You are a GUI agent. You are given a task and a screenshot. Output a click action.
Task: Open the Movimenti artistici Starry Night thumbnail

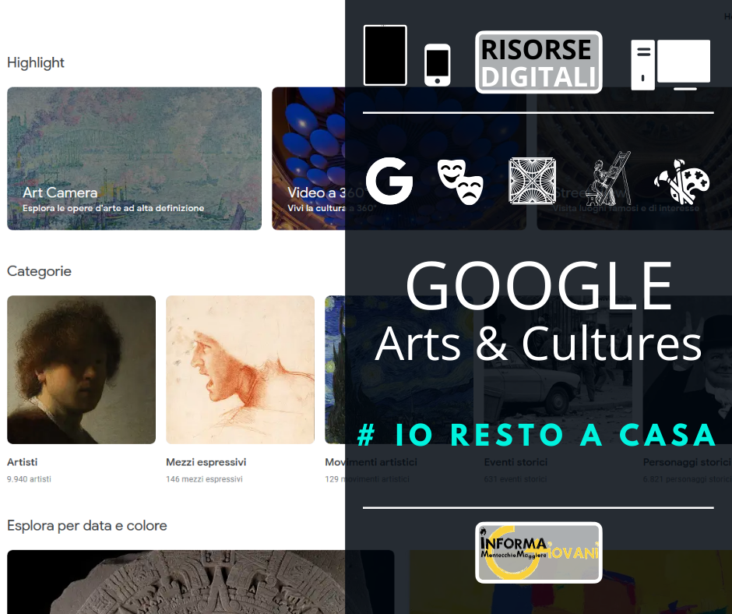click(399, 369)
